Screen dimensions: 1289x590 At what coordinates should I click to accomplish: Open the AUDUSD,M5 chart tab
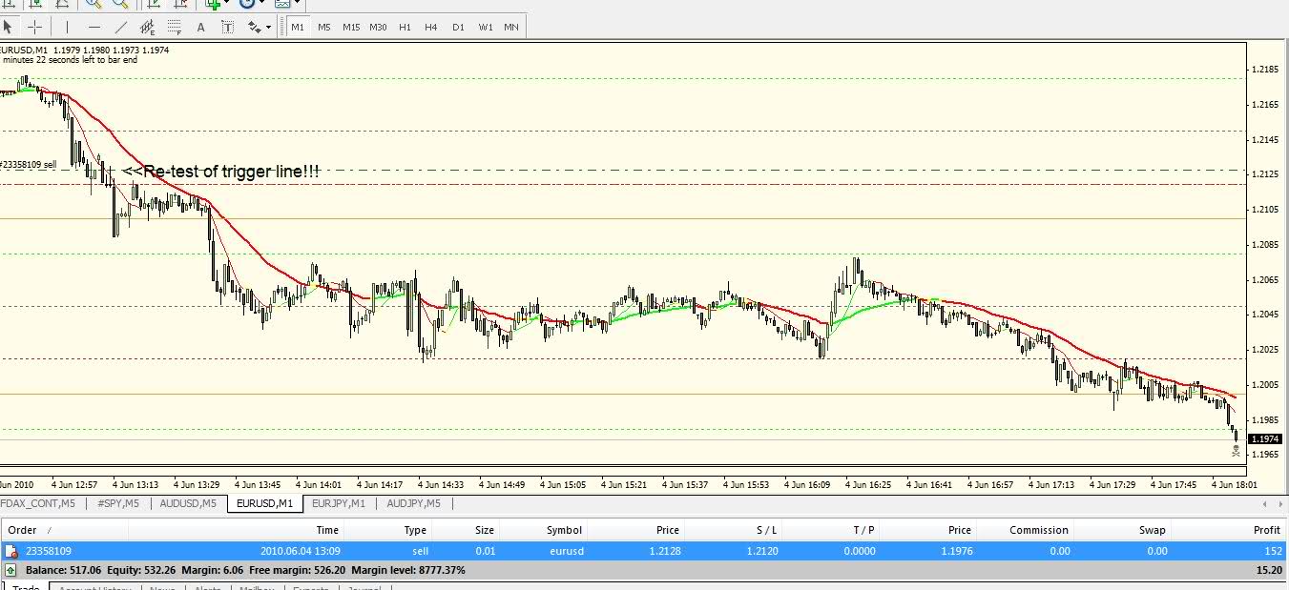tap(188, 503)
